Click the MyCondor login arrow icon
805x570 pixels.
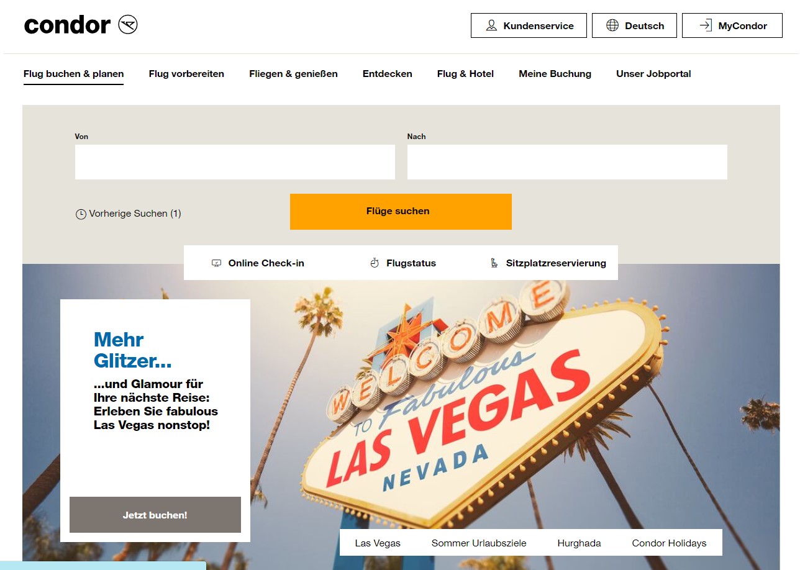tap(706, 25)
